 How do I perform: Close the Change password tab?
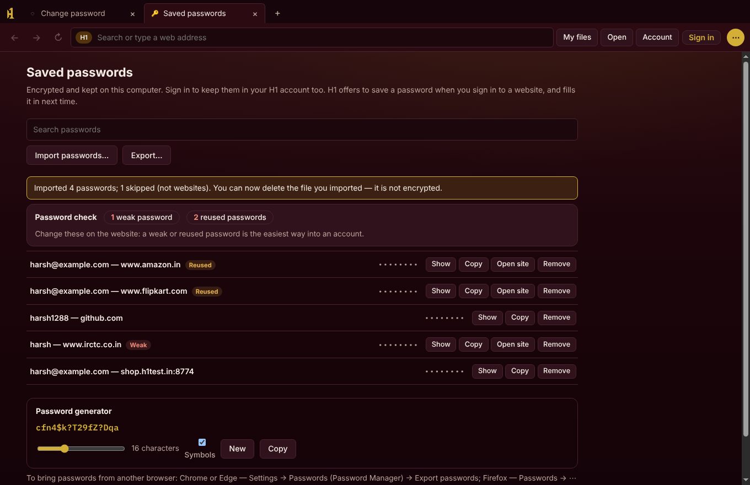point(132,14)
